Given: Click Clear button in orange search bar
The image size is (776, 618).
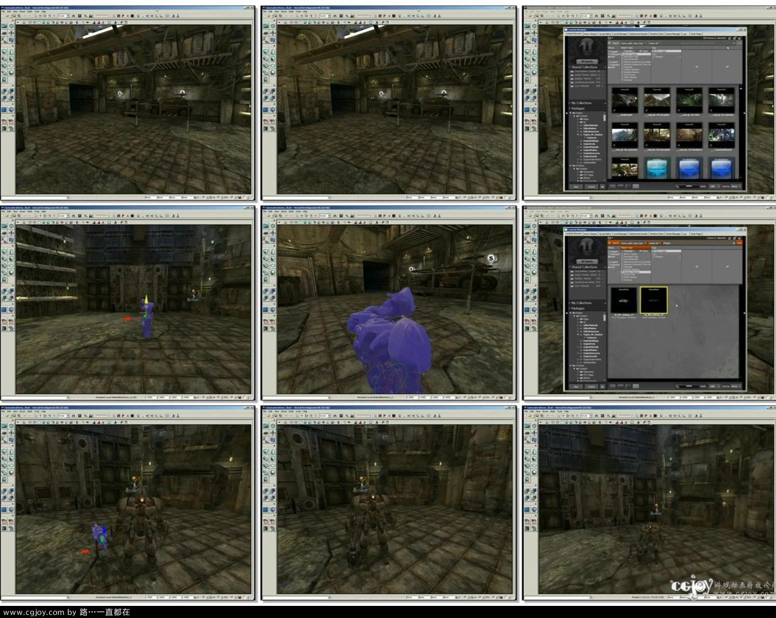Looking at the screenshot, I should (x=739, y=243).
